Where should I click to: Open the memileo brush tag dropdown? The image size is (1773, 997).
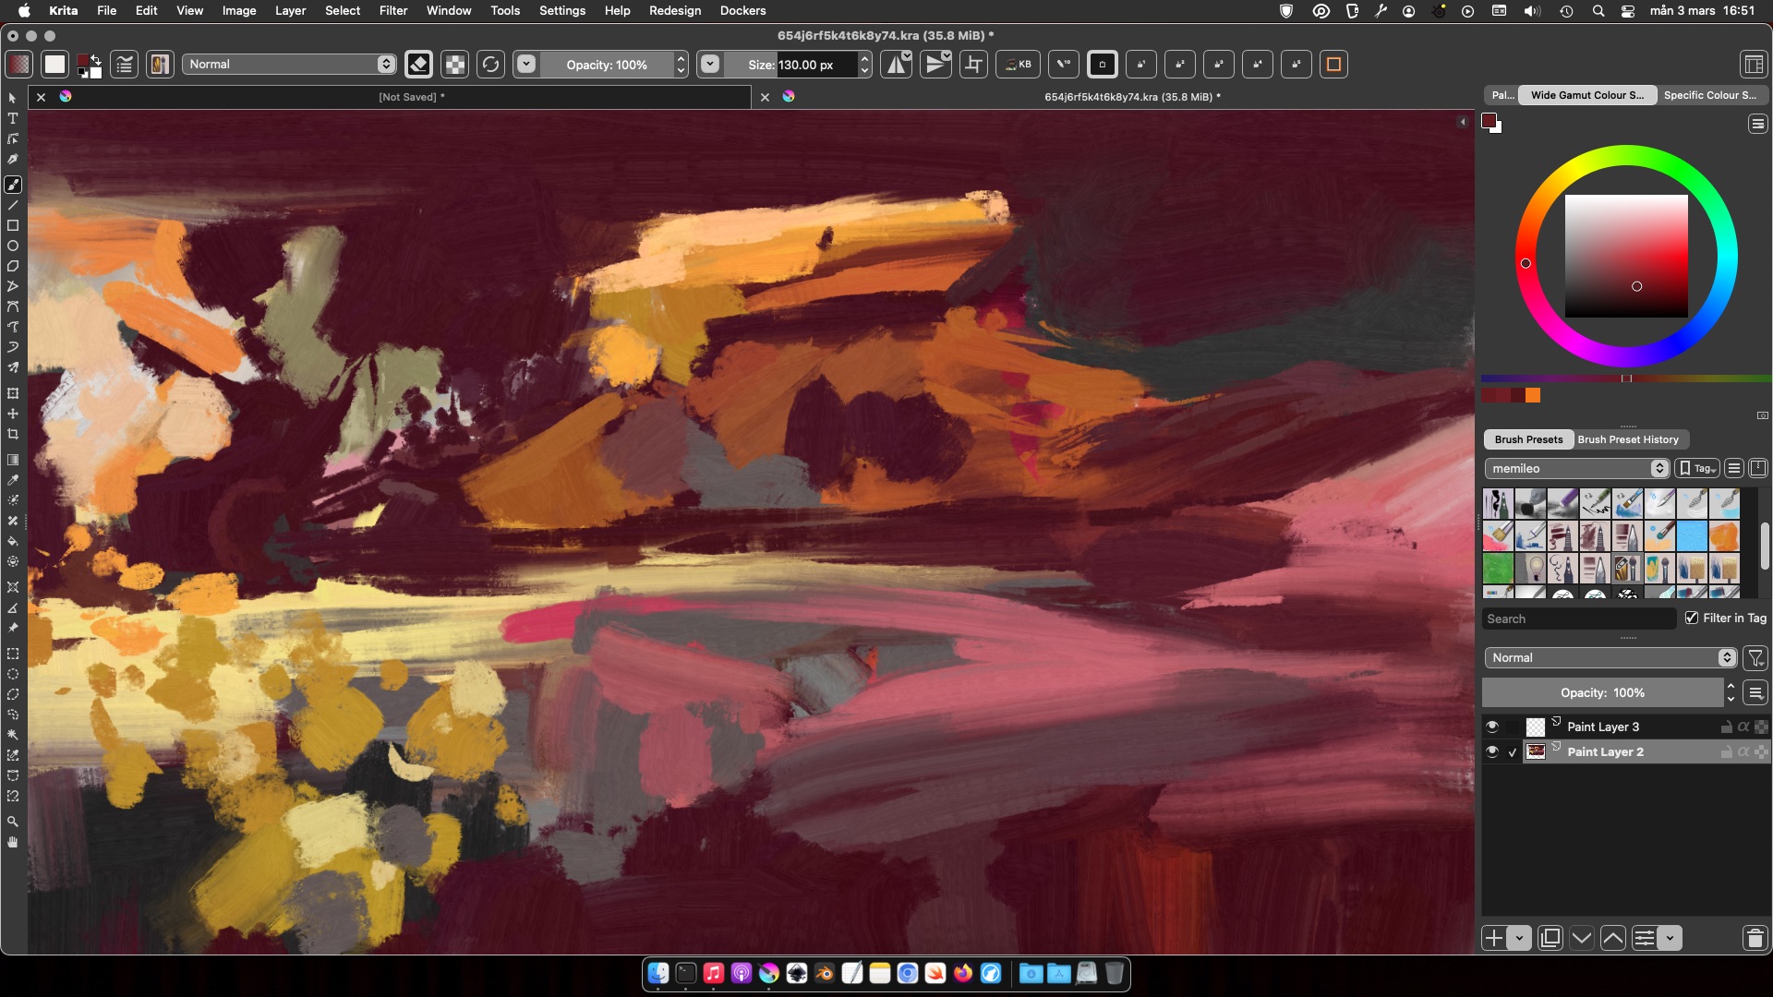(1578, 469)
